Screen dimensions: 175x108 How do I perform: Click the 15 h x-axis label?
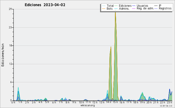[116, 102]
